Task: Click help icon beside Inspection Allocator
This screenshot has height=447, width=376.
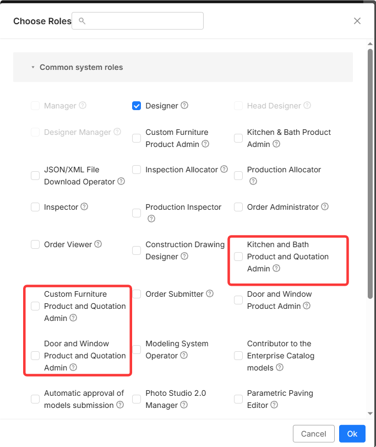Action: [224, 170]
